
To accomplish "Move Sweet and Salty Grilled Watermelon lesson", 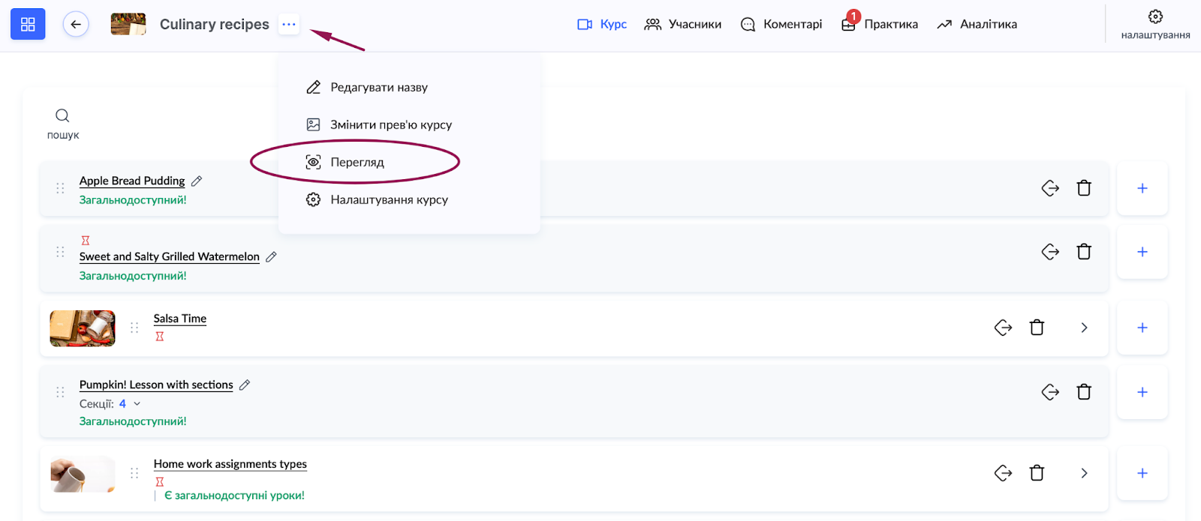I will [x=1050, y=252].
